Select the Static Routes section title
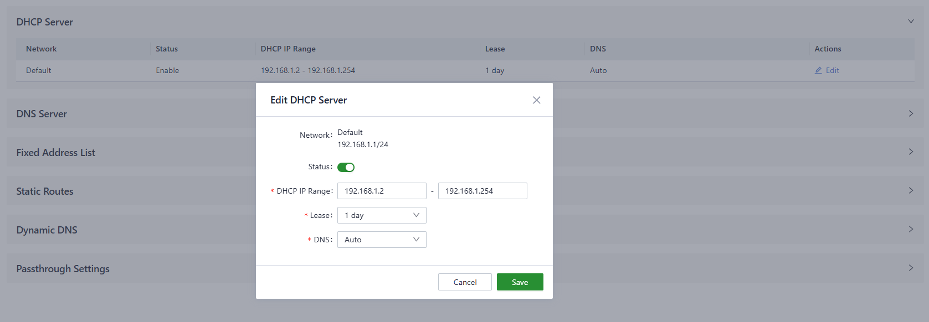This screenshot has height=322, width=929. [45, 191]
